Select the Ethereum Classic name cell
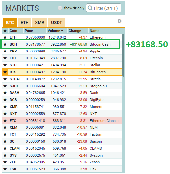This screenshot has height=174, width=170. tap(104, 121)
